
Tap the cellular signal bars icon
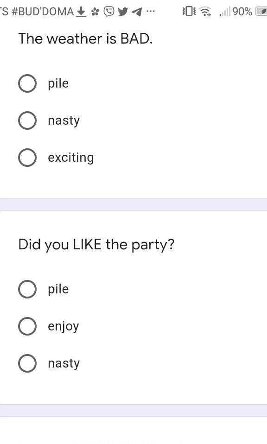pyautogui.click(x=225, y=12)
